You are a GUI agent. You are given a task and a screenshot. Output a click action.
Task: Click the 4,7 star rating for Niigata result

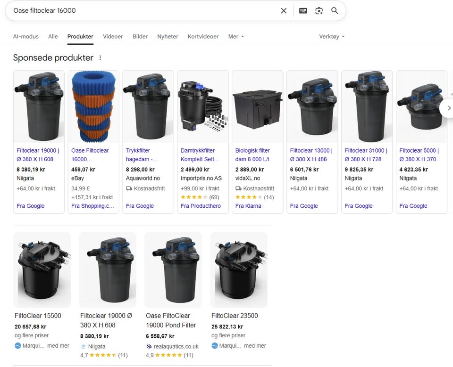(x=104, y=355)
